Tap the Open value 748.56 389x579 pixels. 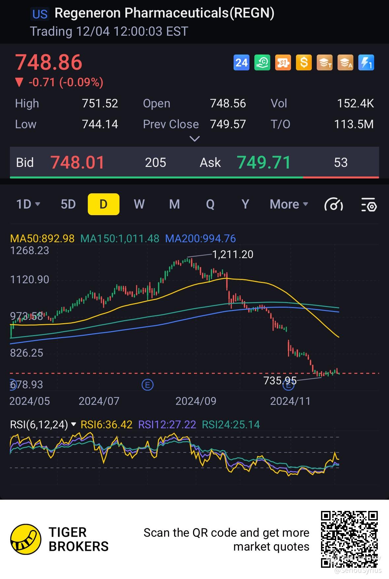pos(228,103)
